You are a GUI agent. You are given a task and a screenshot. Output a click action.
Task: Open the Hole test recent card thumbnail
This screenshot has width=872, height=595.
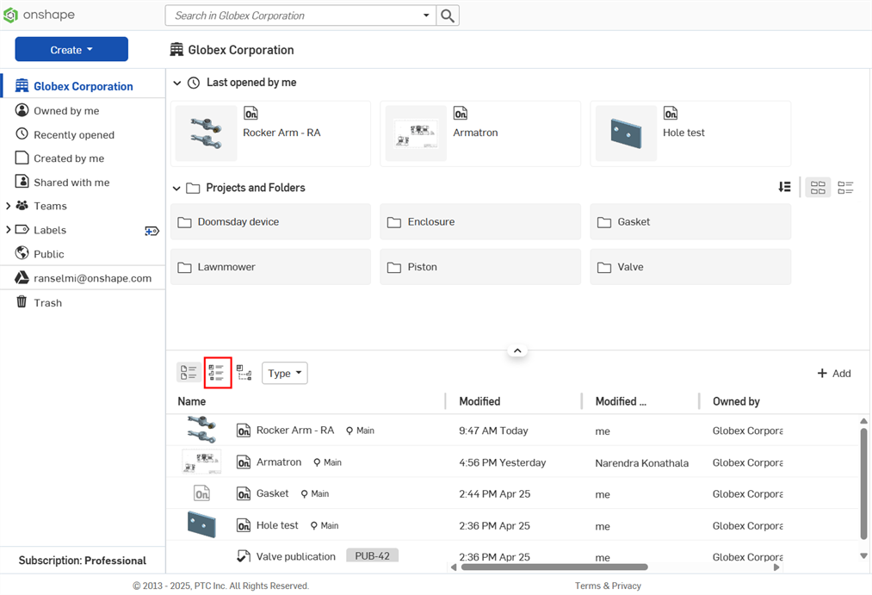(626, 133)
